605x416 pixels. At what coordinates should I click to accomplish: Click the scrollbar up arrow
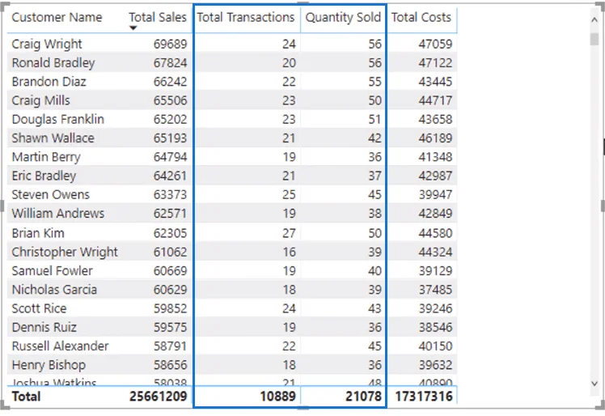tap(594, 19)
